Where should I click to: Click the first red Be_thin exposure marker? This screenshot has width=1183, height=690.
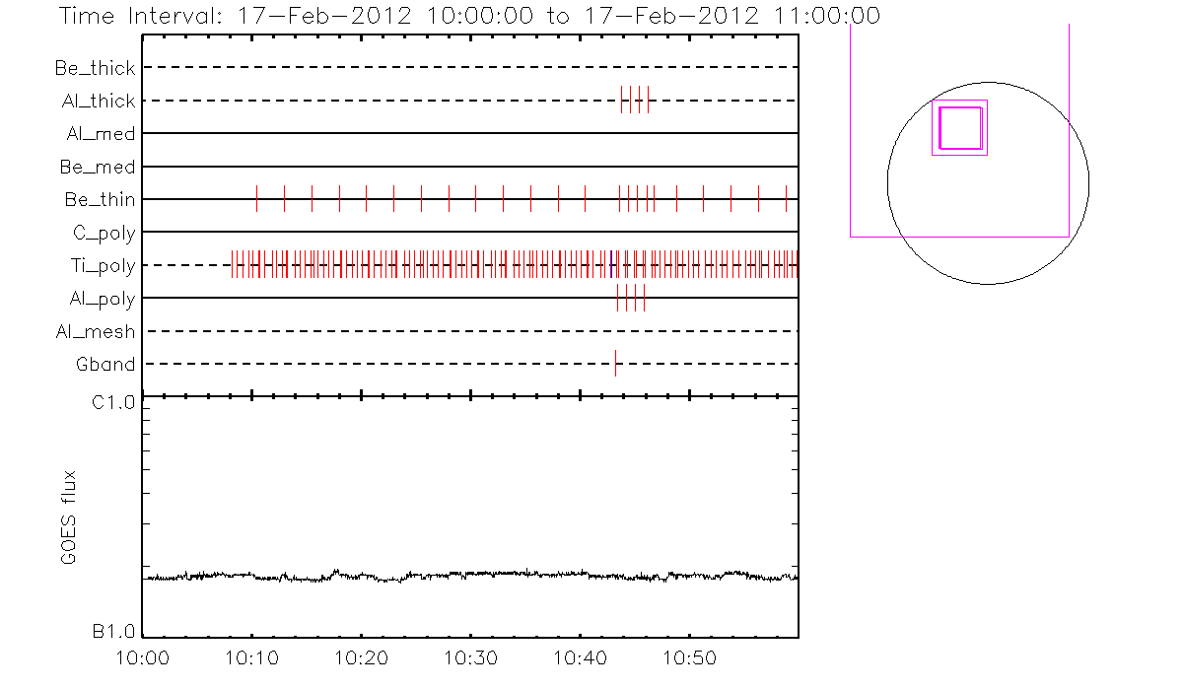point(256,198)
